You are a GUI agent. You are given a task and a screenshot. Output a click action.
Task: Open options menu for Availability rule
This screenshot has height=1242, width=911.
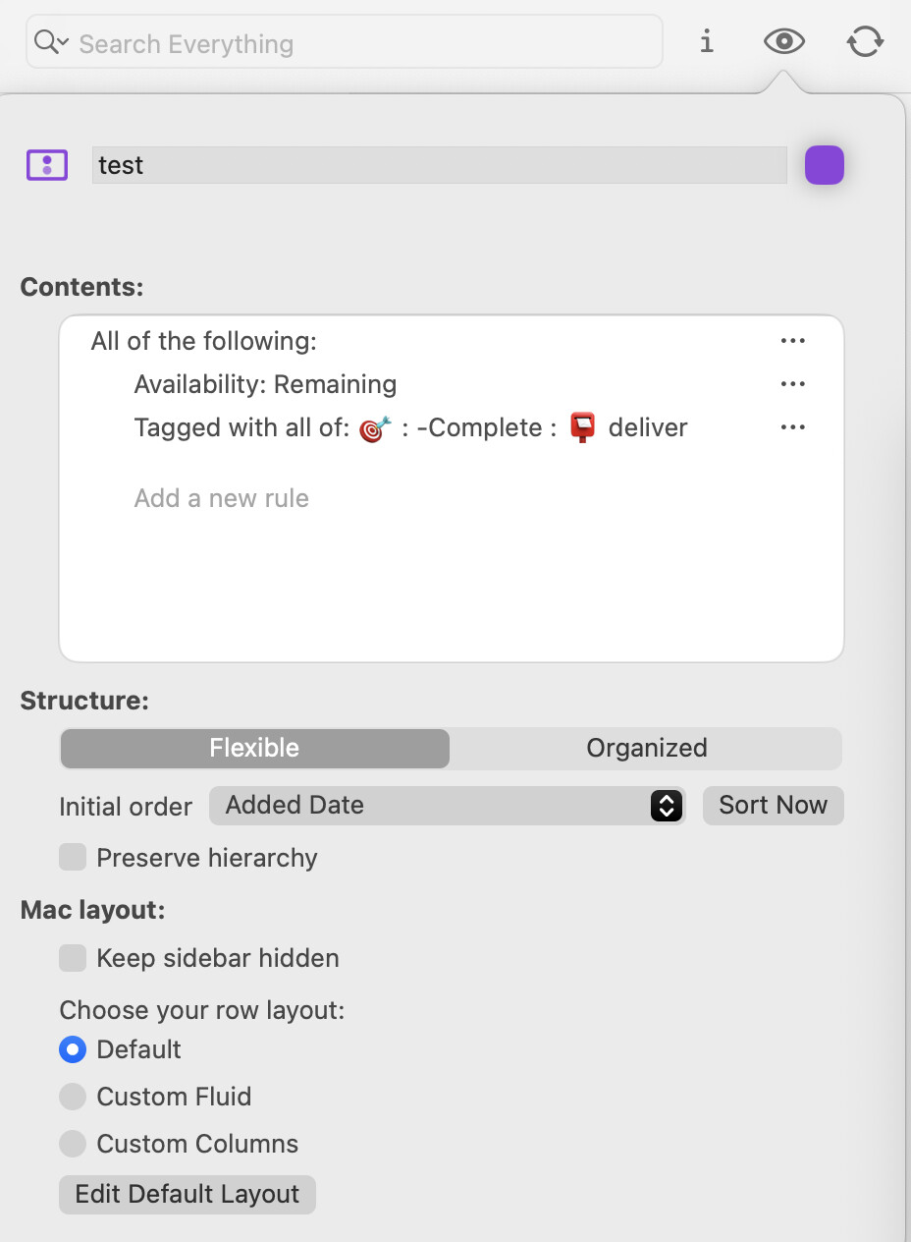pyautogui.click(x=792, y=384)
